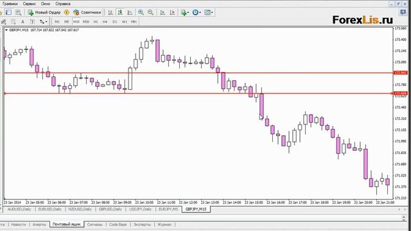Toggle chart auto scroll
Image resolution: width=411 pixels, height=231 pixels.
pyautogui.click(x=162, y=12)
